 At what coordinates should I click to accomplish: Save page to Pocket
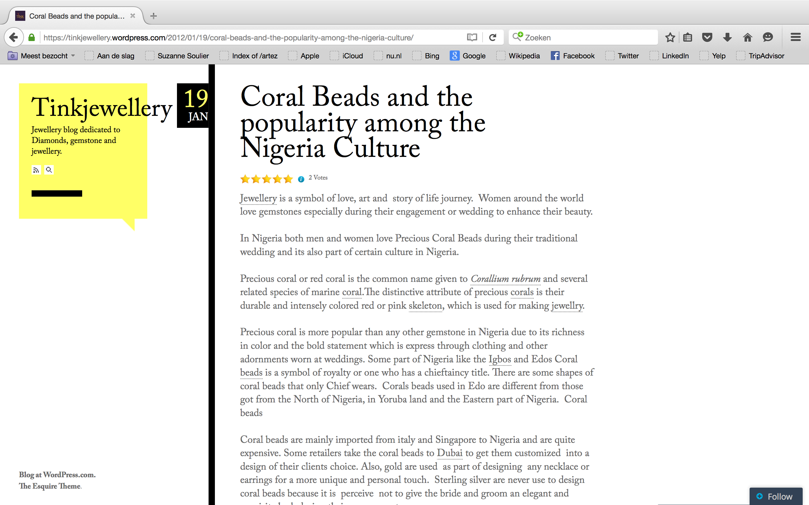coord(707,38)
